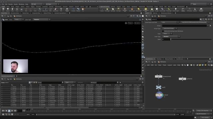Click the sphere1 node in the network

point(182,79)
